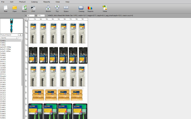Click the Y coordinate input field
This screenshot has height=119, width=191.
pos(41,15)
